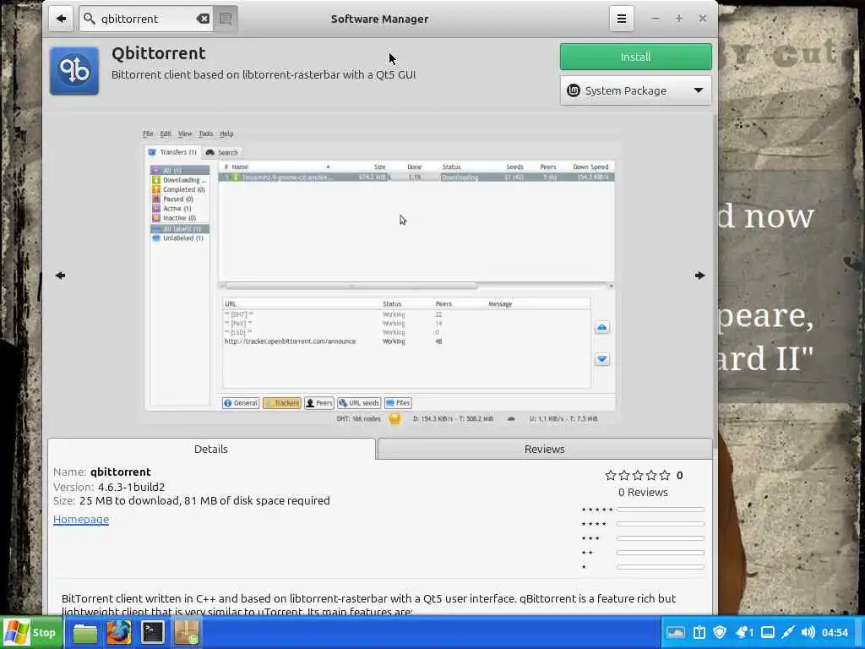The image size is (865, 649).
Task: Show the previous screenshot
Action: point(60,275)
